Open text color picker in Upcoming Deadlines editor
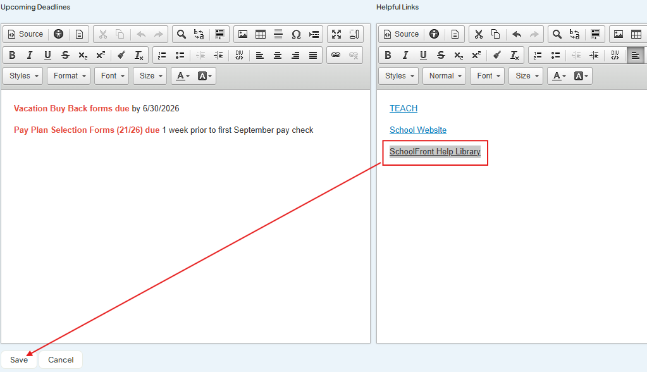647x372 pixels. tap(183, 76)
